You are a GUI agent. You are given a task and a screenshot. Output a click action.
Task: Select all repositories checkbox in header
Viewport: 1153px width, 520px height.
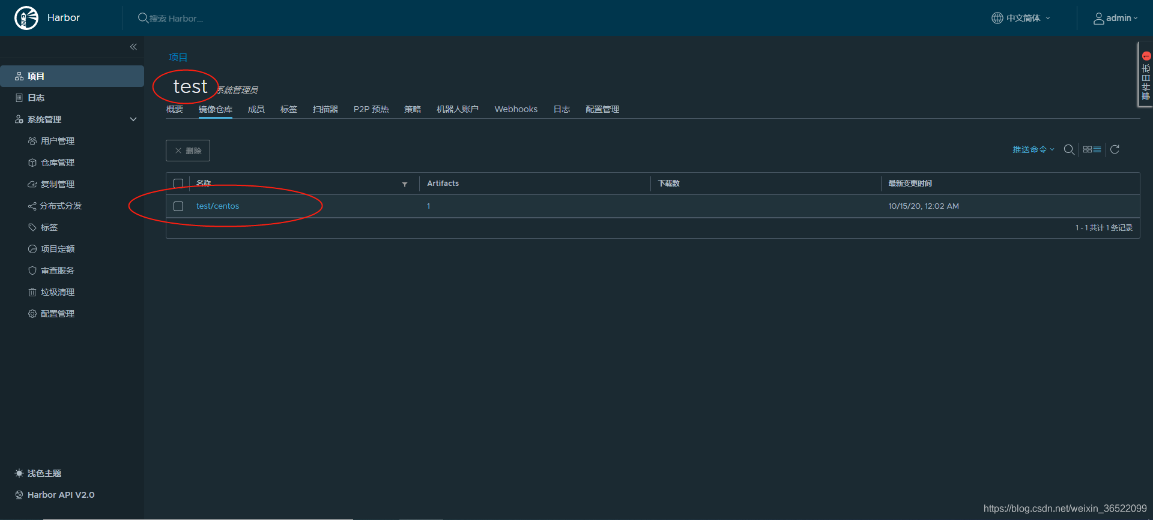178,184
